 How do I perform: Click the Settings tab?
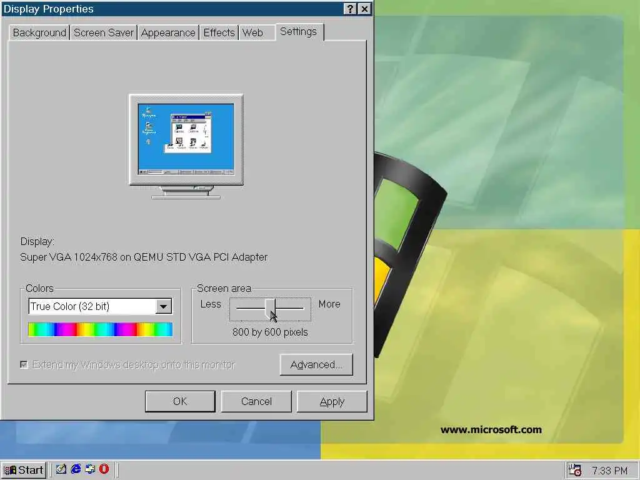pos(298,31)
